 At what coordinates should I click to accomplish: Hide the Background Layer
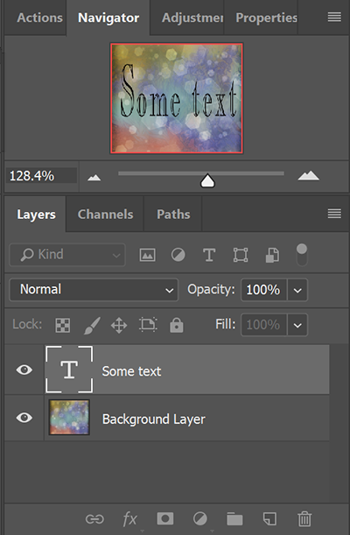pos(24,418)
